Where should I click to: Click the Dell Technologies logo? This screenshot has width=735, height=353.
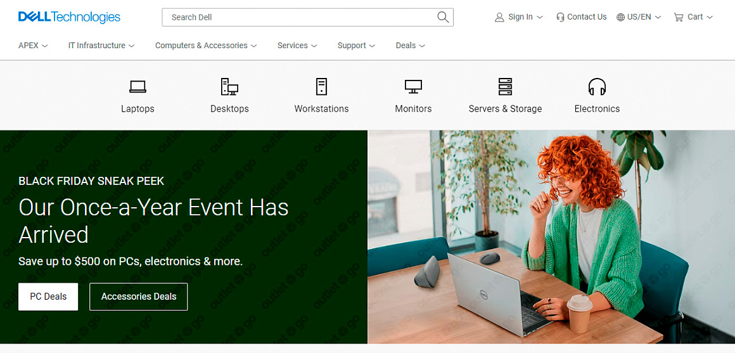click(69, 17)
